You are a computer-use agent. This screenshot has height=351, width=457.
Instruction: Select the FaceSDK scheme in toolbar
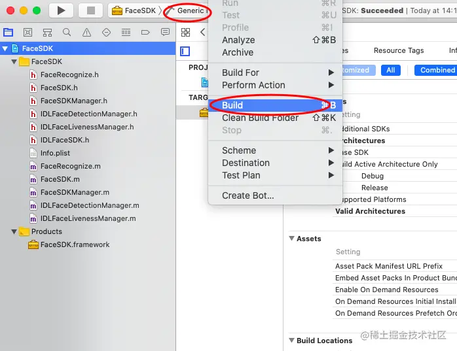(134, 10)
